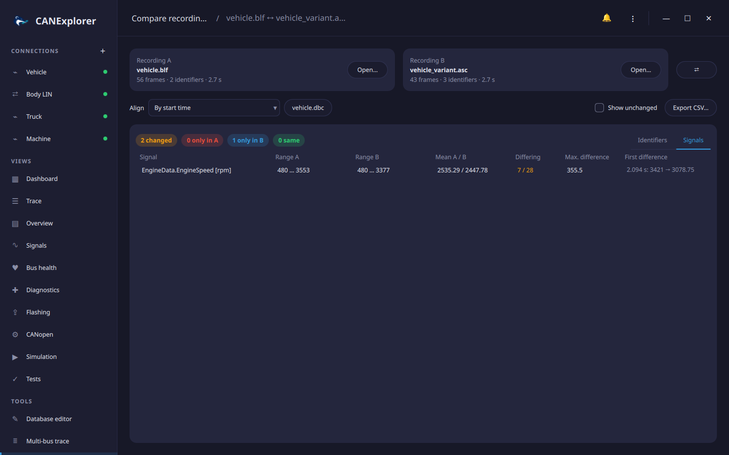
Task: Click the Export CSV button
Action: [691, 108]
